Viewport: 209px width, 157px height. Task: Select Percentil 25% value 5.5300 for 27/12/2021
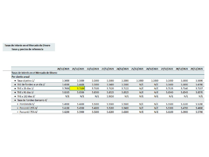[x=170, y=108]
